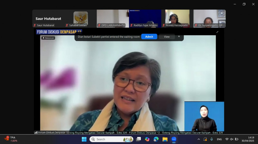View the waiting room list
Image resolution: width=258 pixels, height=144 pixels.
[x=167, y=37]
